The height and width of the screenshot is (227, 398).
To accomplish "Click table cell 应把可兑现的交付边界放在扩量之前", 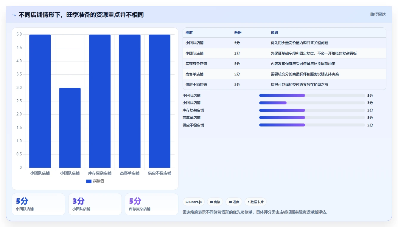I will [299, 85].
